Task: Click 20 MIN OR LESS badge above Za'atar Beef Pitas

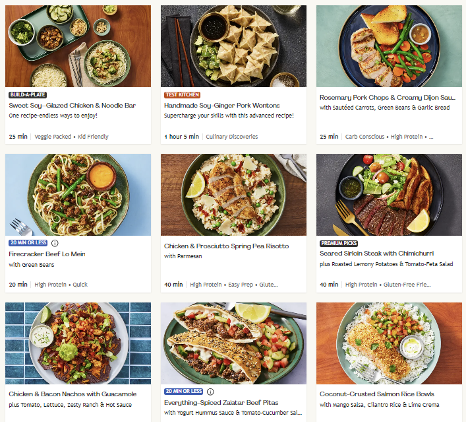Action: coord(183,392)
